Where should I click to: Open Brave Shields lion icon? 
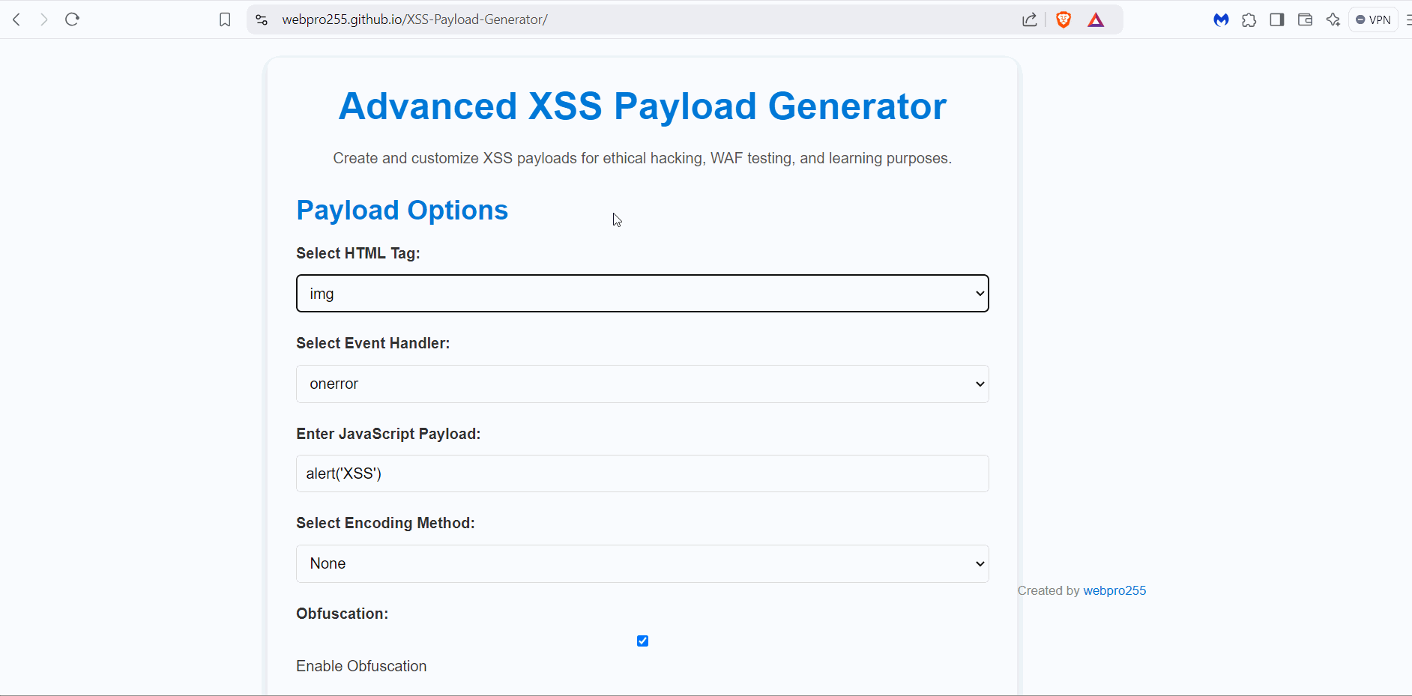tap(1063, 20)
